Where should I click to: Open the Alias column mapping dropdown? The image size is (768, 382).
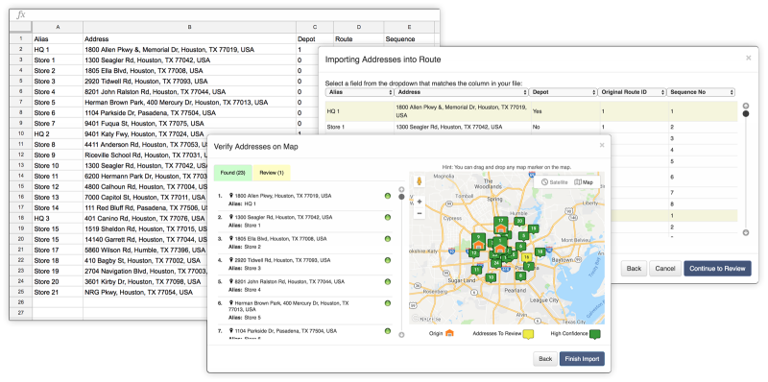tap(359, 92)
